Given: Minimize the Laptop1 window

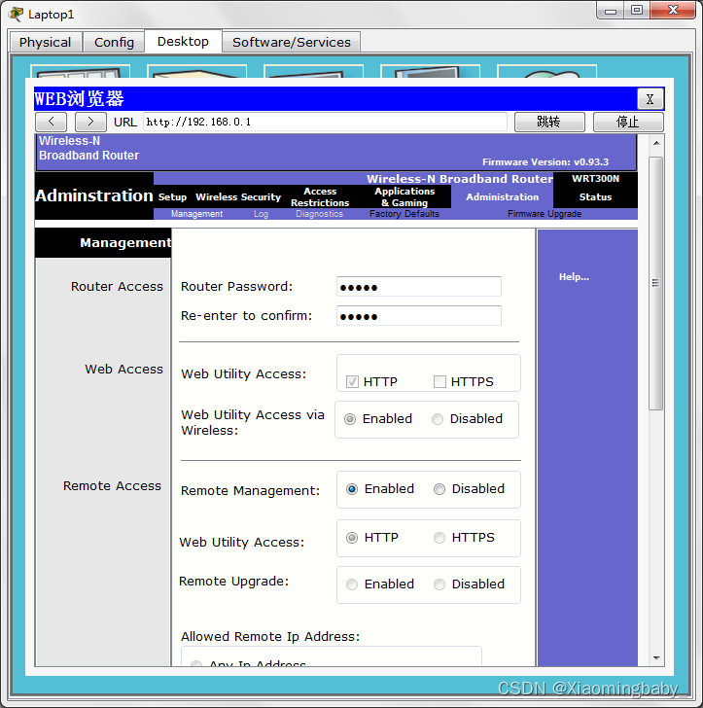Looking at the screenshot, I should coord(611,11).
